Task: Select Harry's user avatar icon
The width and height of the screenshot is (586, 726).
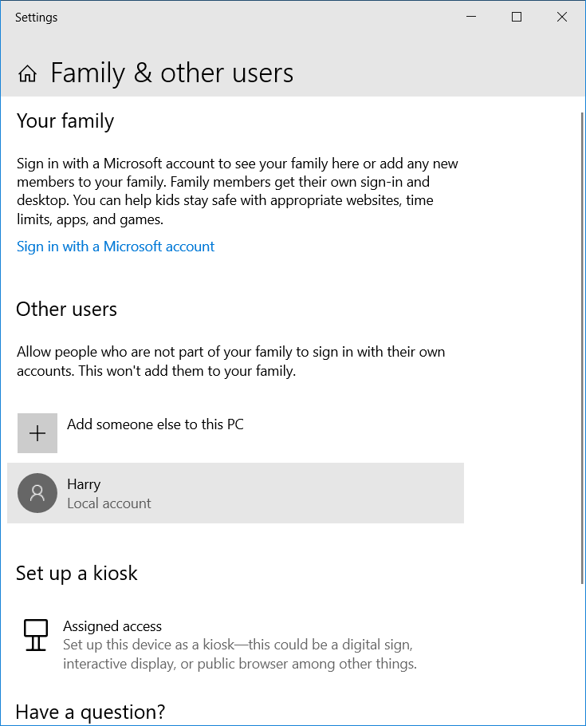Action: [x=37, y=493]
